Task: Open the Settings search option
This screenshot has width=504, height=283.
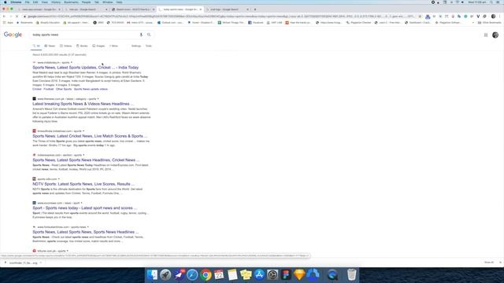Action: 136,46
